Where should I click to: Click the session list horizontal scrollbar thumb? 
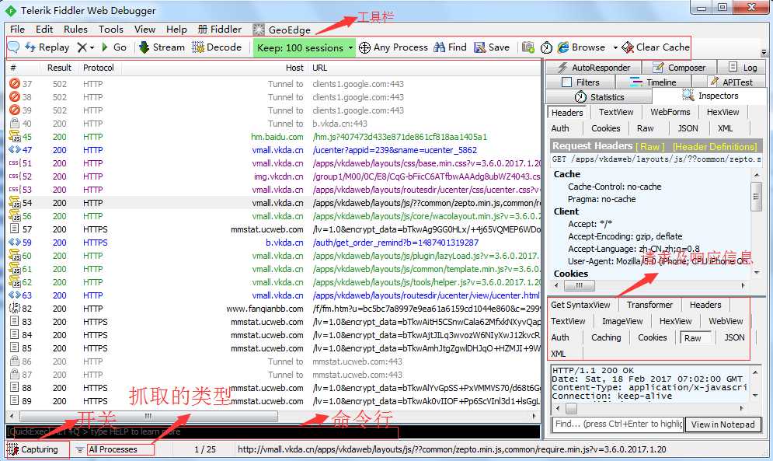[148, 416]
